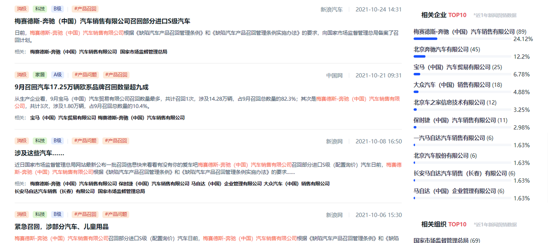Viewport: 548px width, 243px height.
Task: Click the 相关企业 TOP10 heading
Action: 444,15
